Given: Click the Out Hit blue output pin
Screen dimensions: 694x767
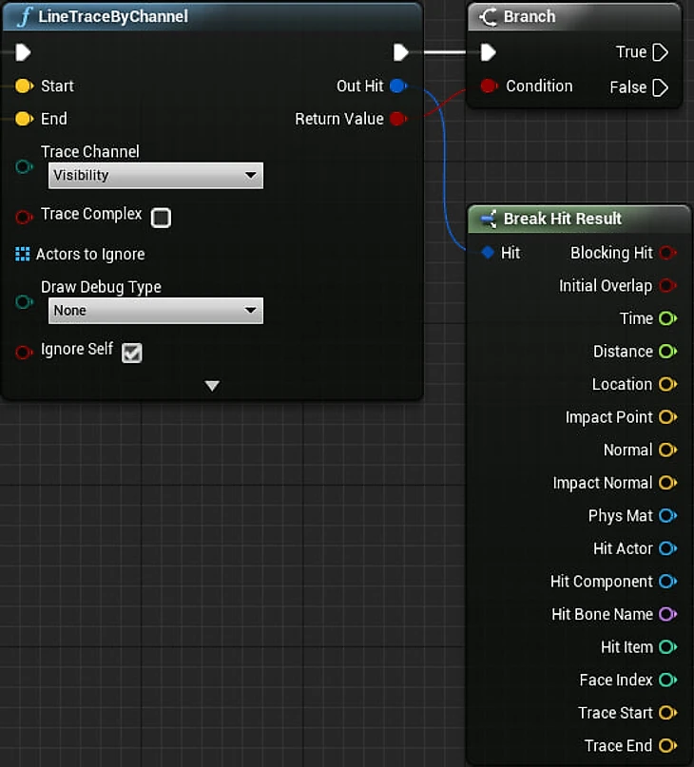Looking at the screenshot, I should pyautogui.click(x=398, y=86).
